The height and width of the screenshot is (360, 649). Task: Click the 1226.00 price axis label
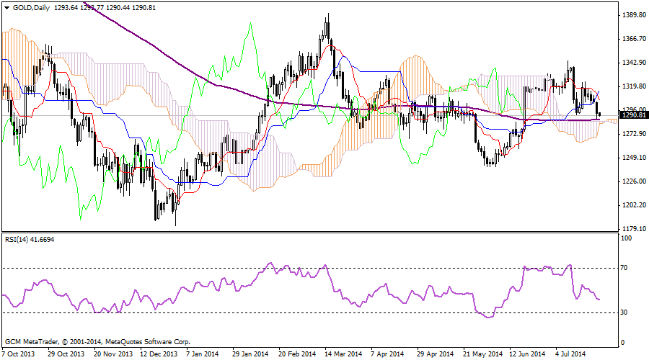634,181
